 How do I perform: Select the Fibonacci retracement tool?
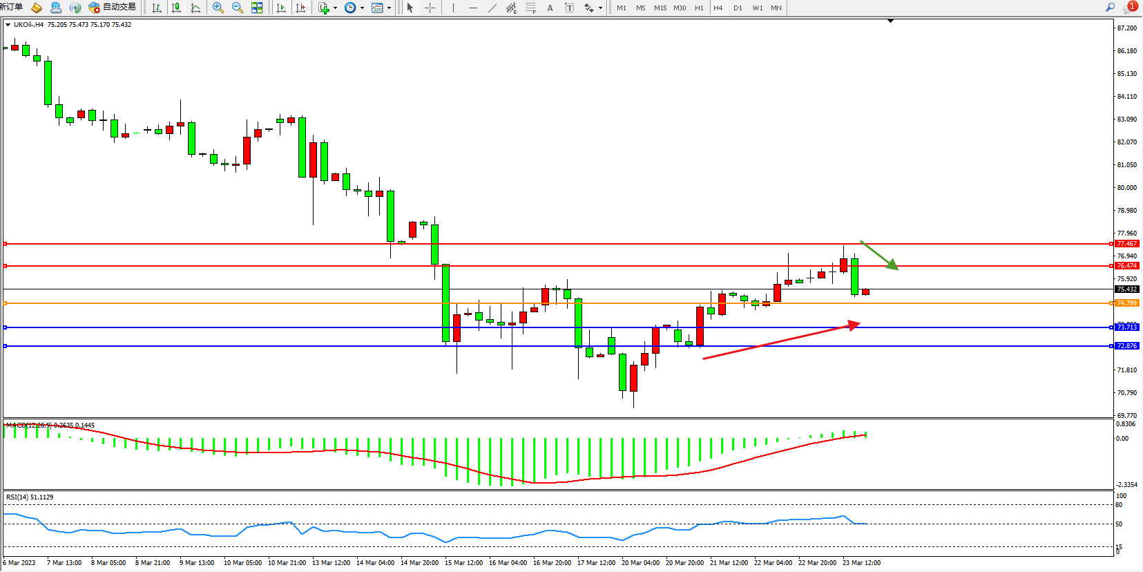point(530,8)
